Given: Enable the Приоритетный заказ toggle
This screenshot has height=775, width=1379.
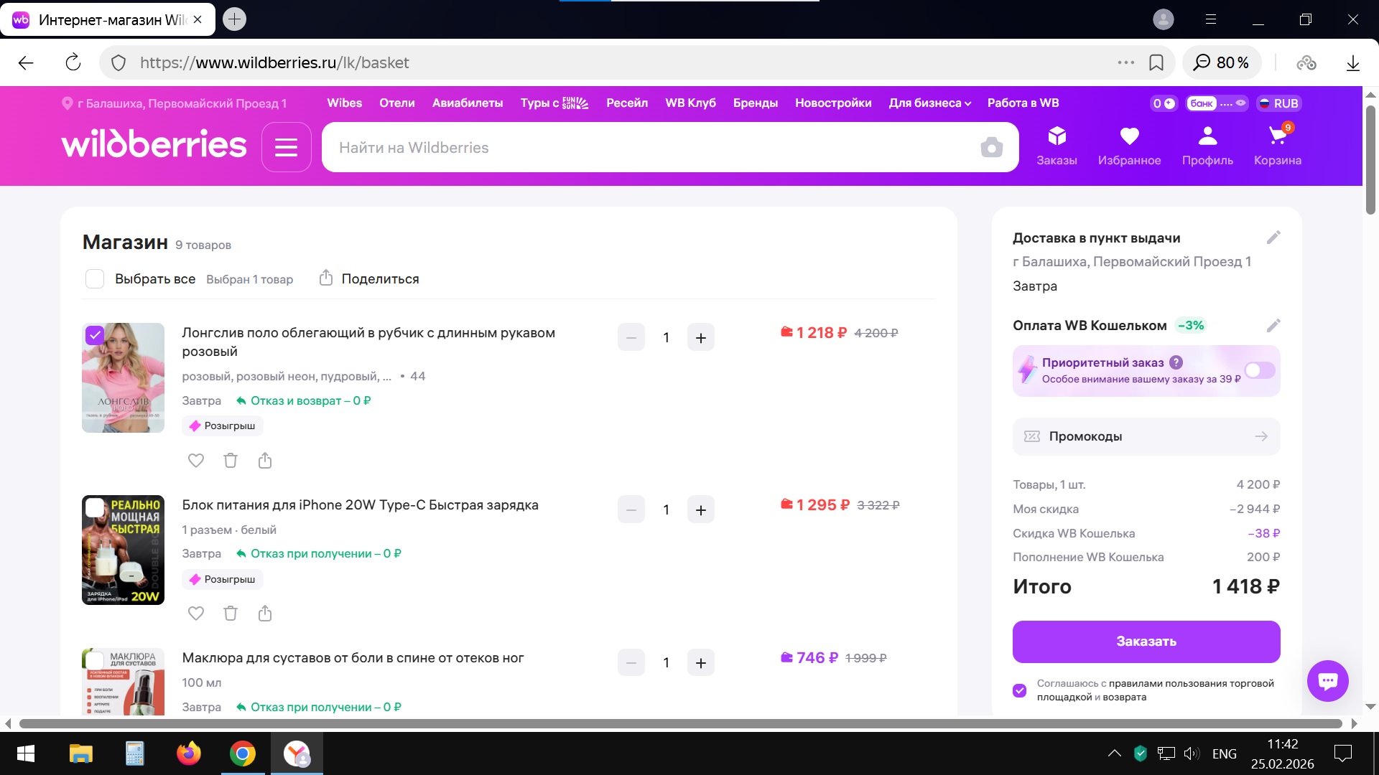Looking at the screenshot, I should pos(1260,370).
